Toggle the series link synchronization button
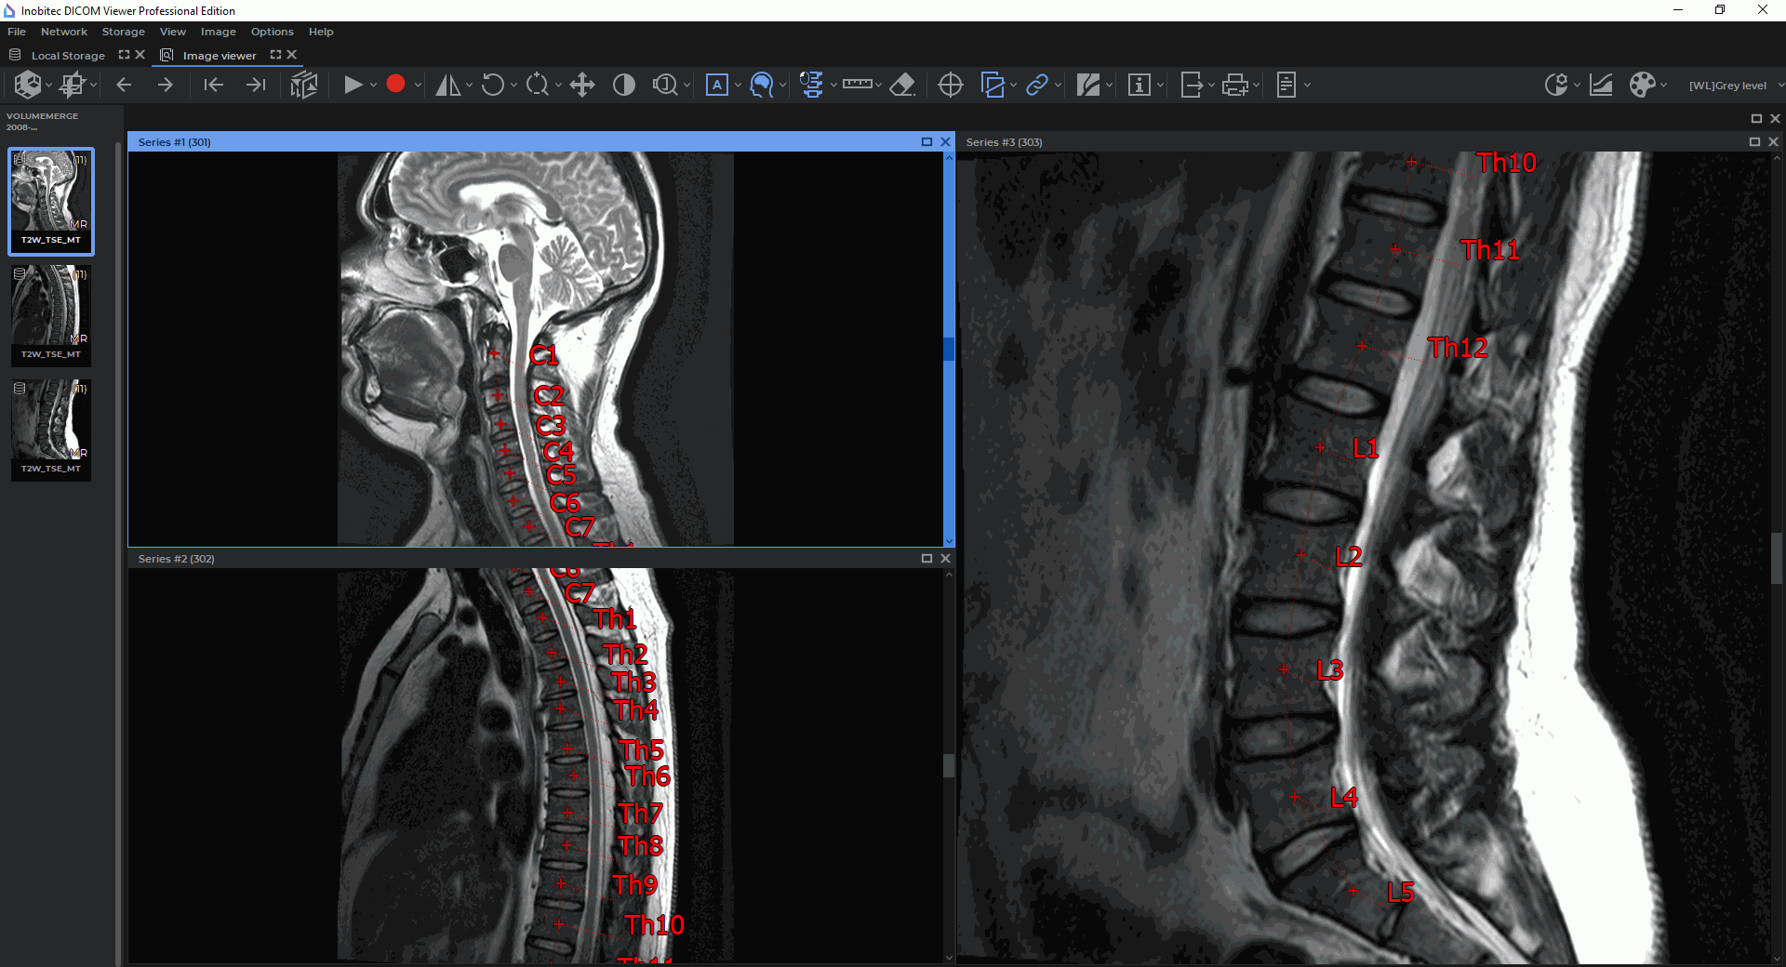This screenshot has height=967, width=1786. pyautogui.click(x=1036, y=86)
